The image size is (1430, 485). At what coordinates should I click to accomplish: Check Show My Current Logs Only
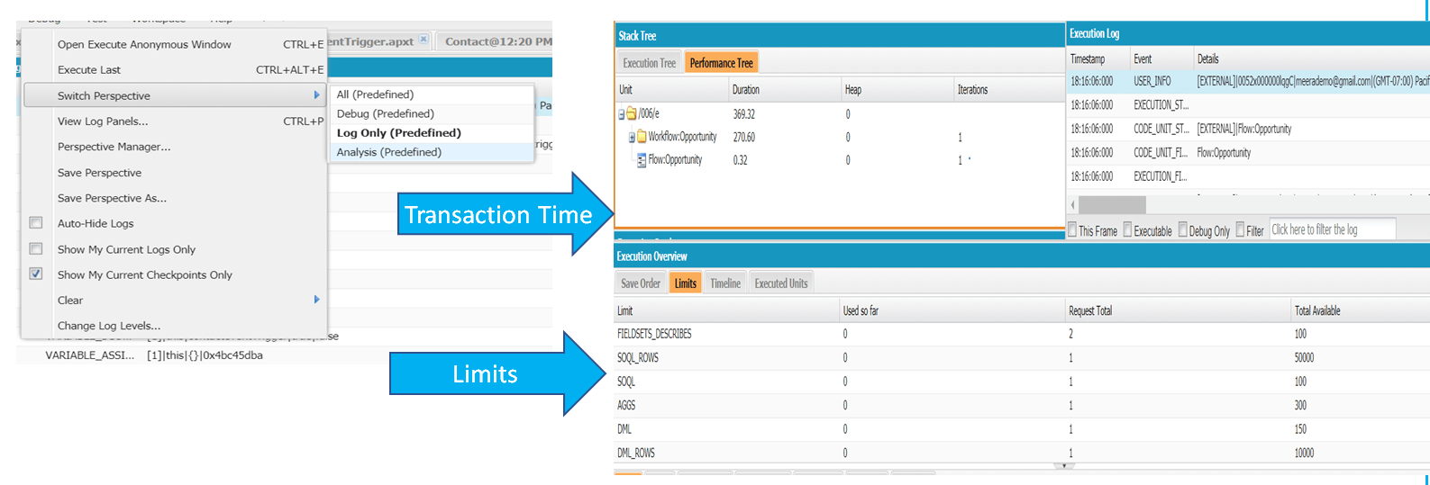pos(36,249)
